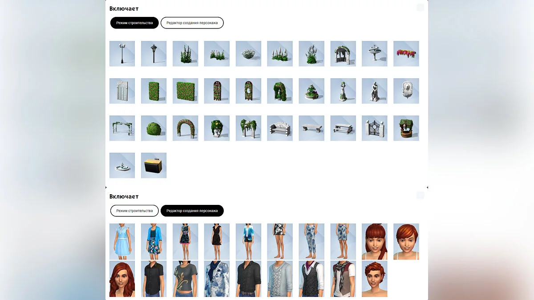
Task: Click active Режим строительства tab in first section
Action: [134, 23]
